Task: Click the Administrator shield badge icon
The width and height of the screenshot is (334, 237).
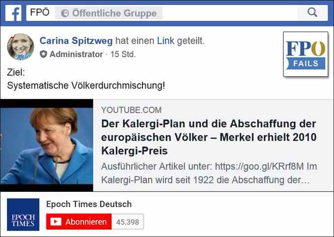Action: tap(43, 54)
